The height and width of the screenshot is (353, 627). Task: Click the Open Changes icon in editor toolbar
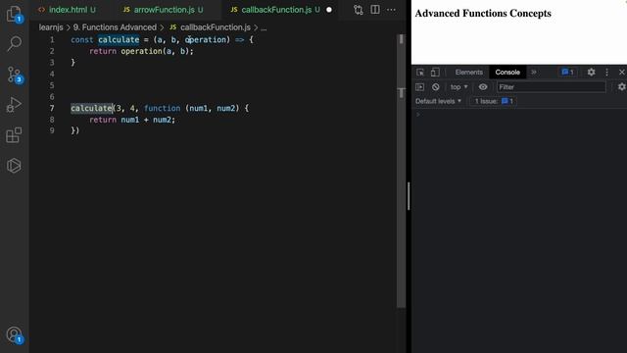(x=359, y=10)
